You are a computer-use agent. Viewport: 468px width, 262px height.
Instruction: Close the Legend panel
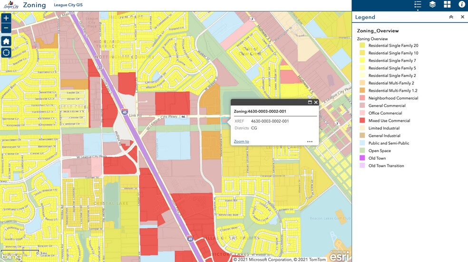[x=462, y=17]
